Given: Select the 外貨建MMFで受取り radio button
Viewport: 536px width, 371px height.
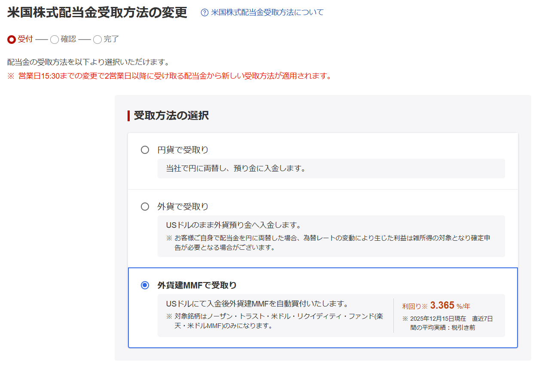Looking at the screenshot, I should (x=145, y=285).
